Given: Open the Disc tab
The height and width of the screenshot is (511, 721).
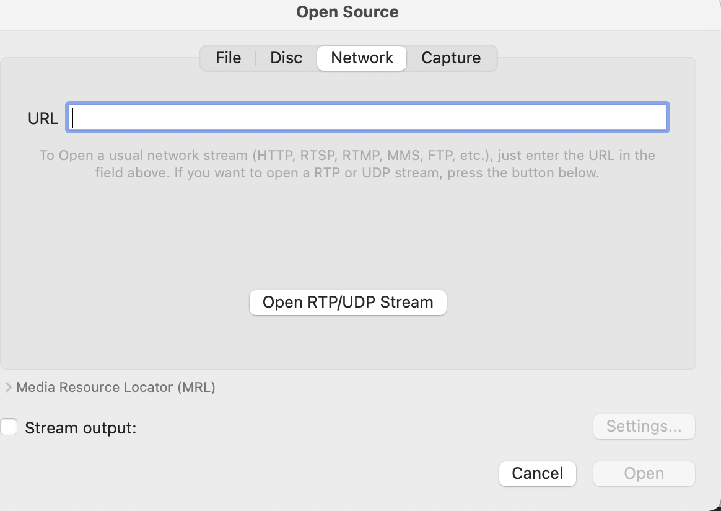Looking at the screenshot, I should (286, 58).
